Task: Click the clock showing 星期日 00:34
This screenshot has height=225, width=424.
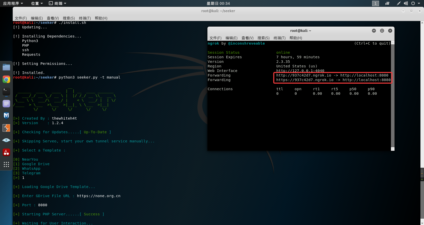Action: click(x=218, y=3)
